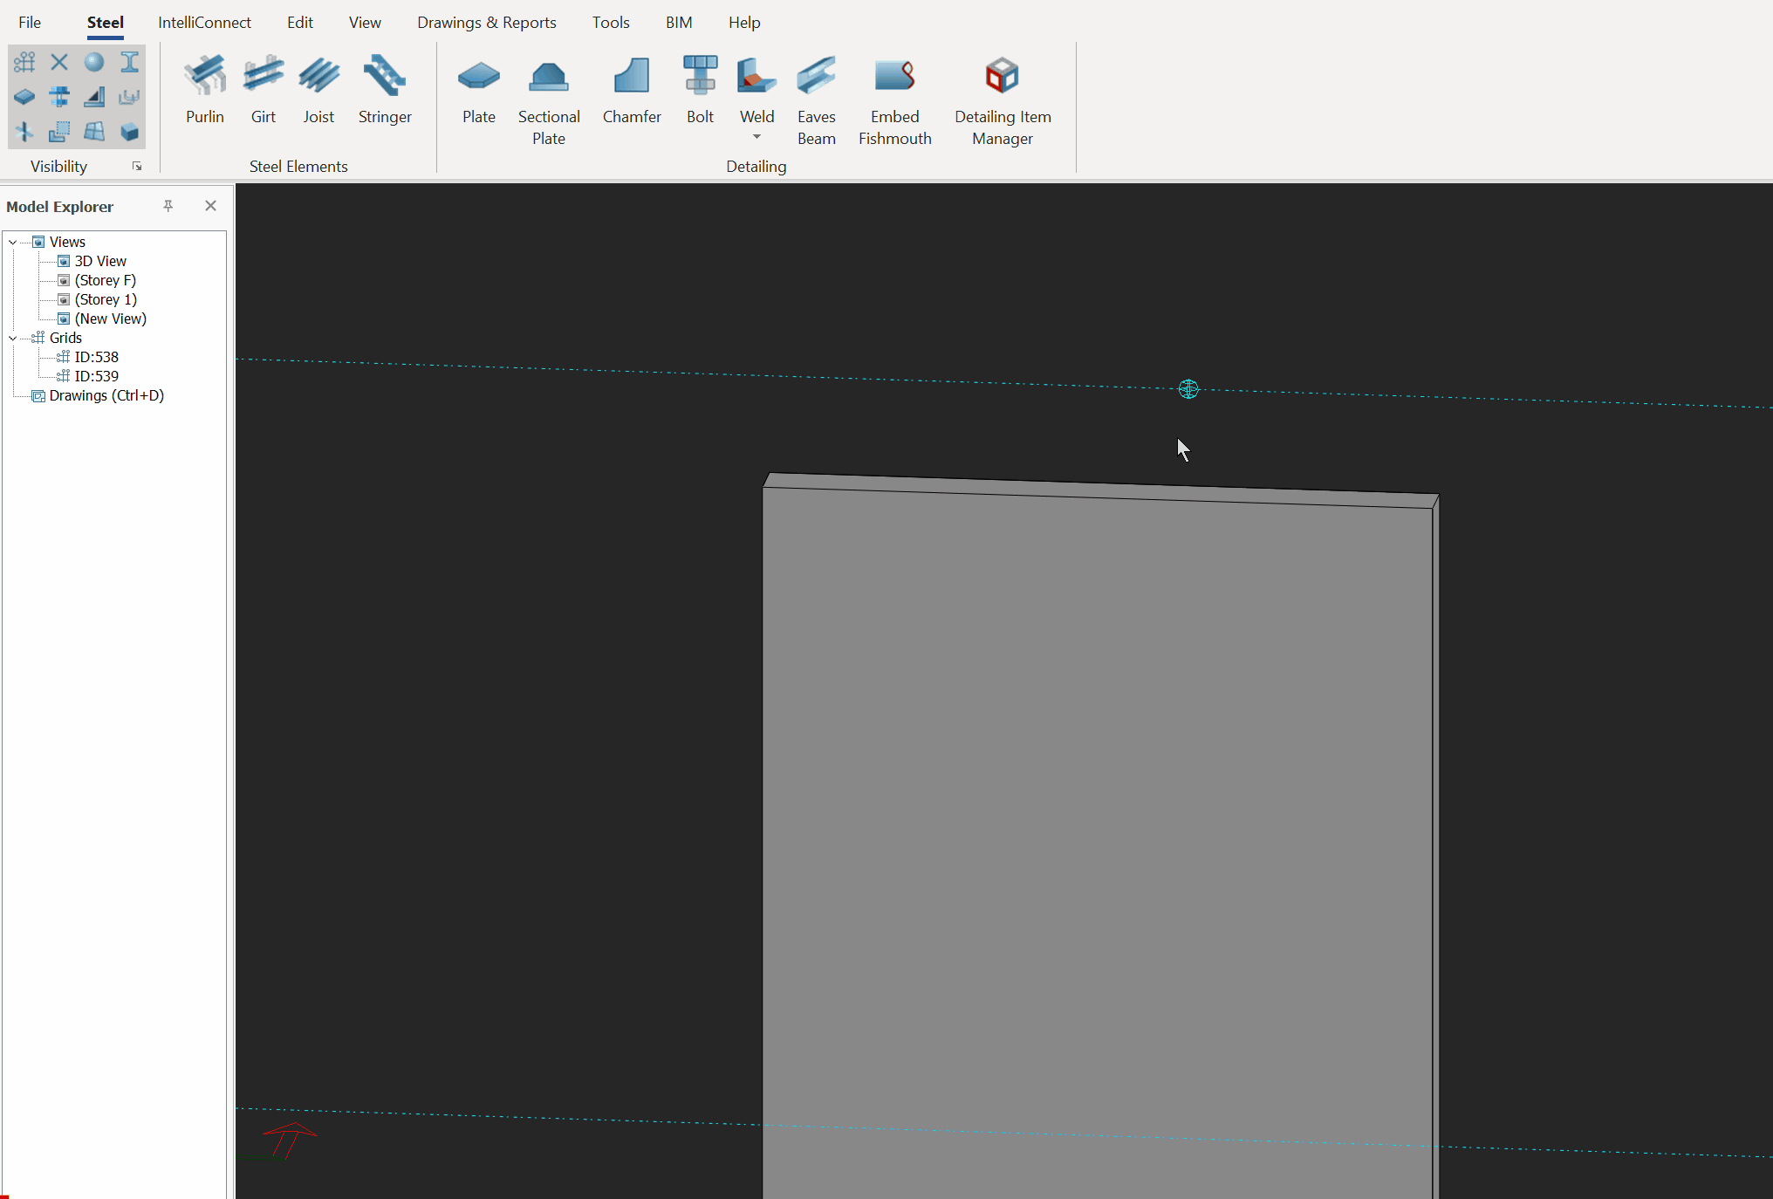Open Drawings (Ctrl+D) in Model Explorer
Viewport: 1773px width, 1199px height.
click(x=106, y=395)
